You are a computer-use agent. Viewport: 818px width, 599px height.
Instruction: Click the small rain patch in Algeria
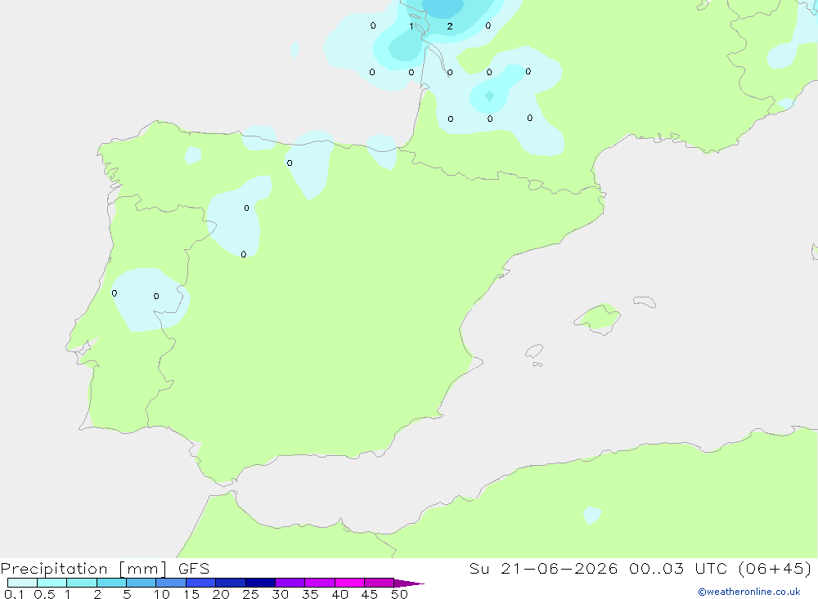[592, 515]
